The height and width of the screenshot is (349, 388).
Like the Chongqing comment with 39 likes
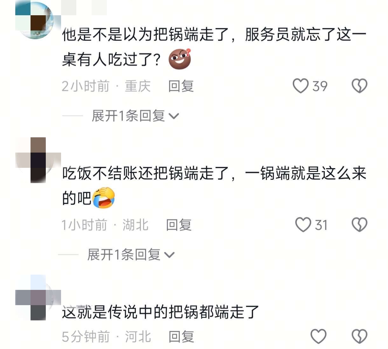(301, 86)
